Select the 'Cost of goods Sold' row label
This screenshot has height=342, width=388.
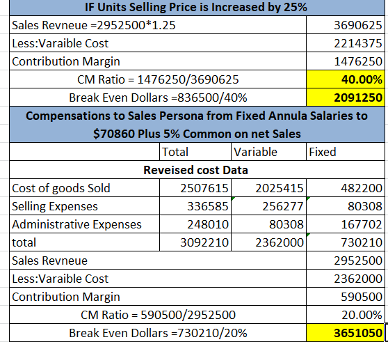[x=85, y=188]
